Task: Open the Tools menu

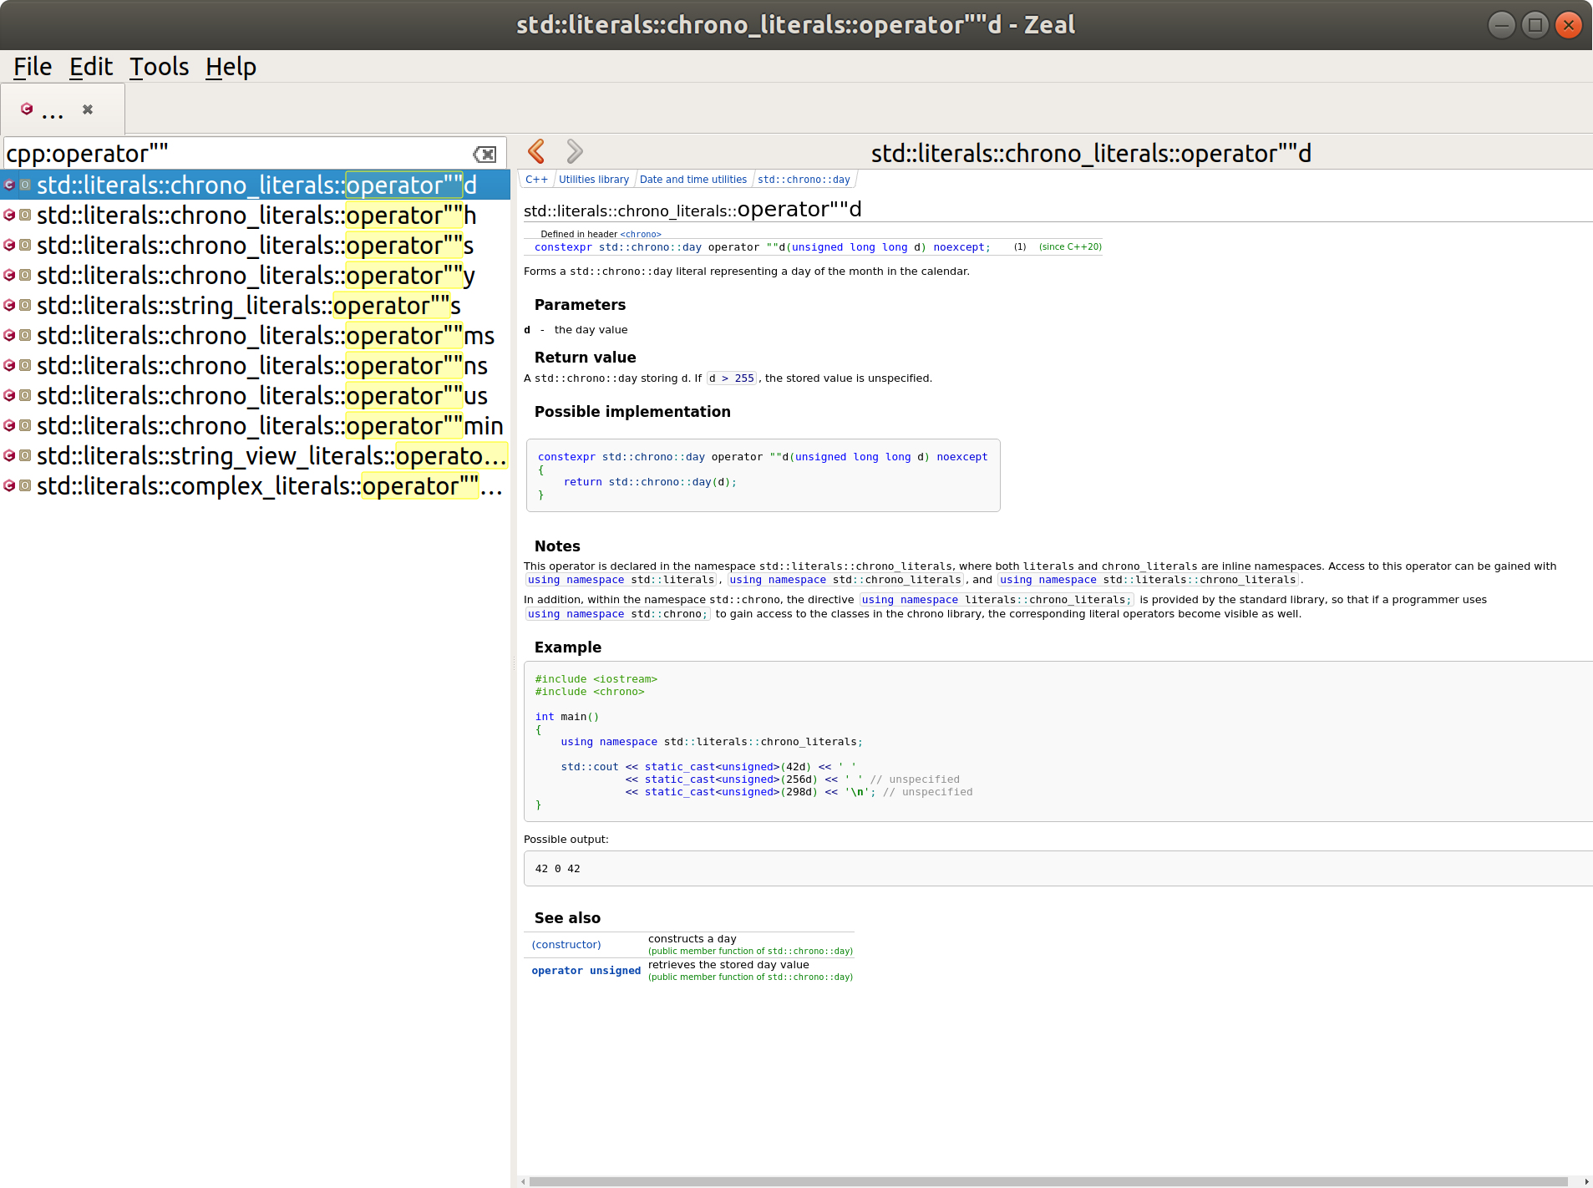Action: click(159, 66)
